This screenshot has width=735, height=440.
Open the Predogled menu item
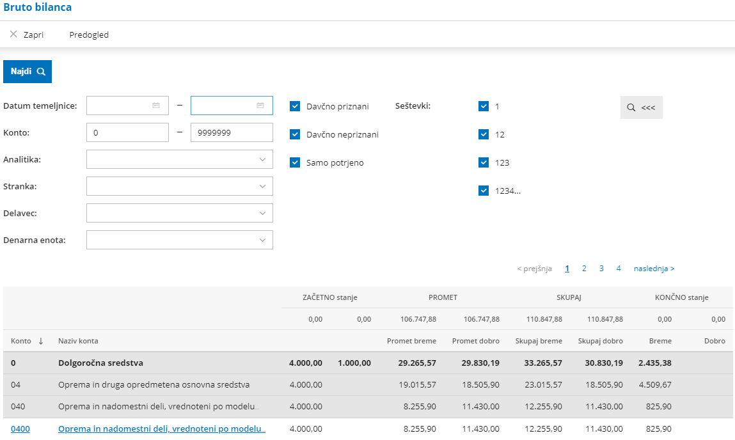pos(89,35)
